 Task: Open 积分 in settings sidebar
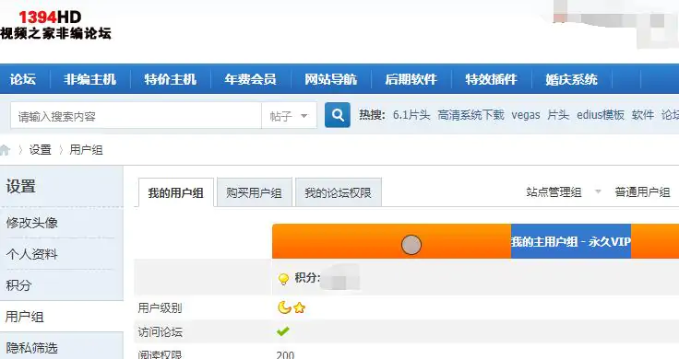(x=18, y=285)
